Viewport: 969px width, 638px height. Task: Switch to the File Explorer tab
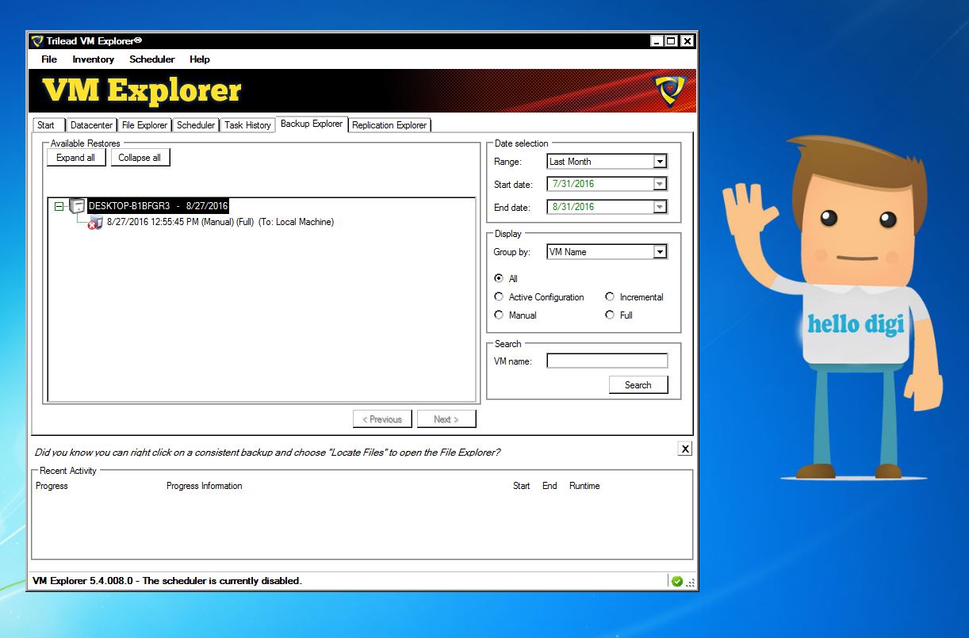coord(145,125)
